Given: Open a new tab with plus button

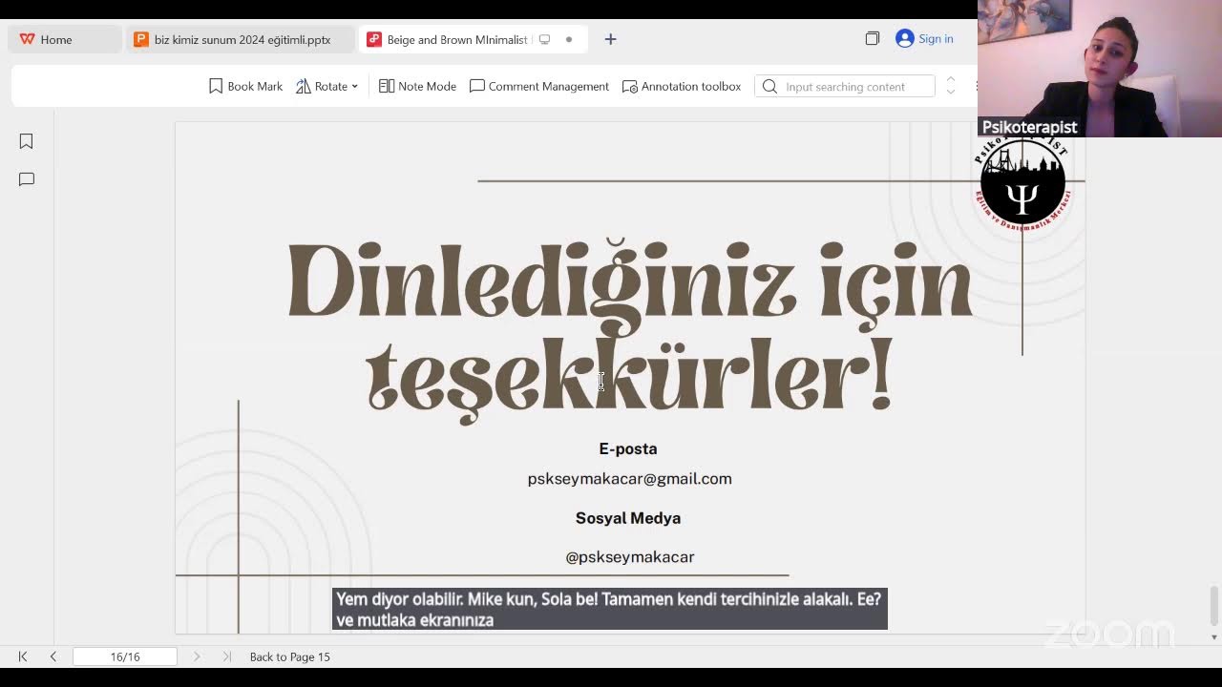Looking at the screenshot, I should pyautogui.click(x=611, y=39).
